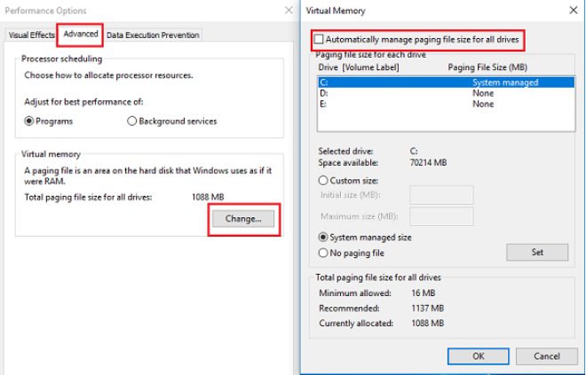Open the Data Execution Prevention tab
The height and width of the screenshot is (375, 586).
(153, 35)
